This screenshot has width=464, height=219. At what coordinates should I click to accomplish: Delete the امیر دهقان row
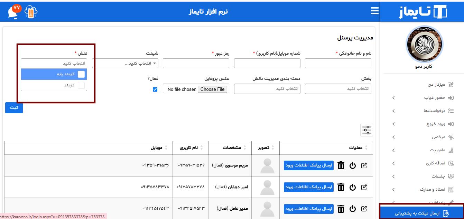pyautogui.click(x=341, y=187)
